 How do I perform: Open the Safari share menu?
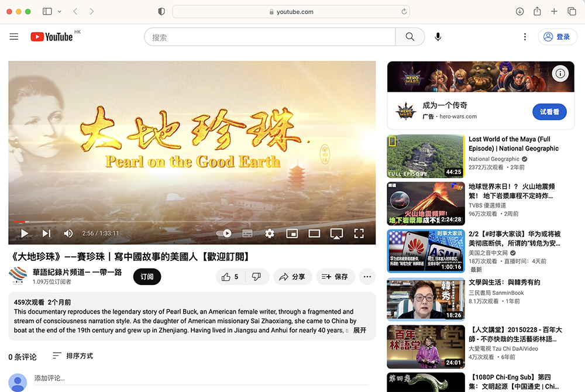tap(537, 11)
